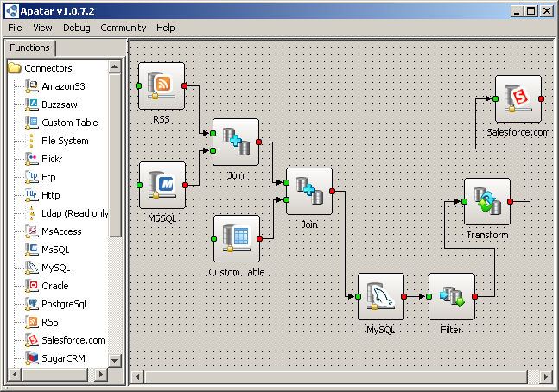Viewport: 559px width, 392px height.
Task: Click the Join node connected to RSS
Action: pos(236,142)
